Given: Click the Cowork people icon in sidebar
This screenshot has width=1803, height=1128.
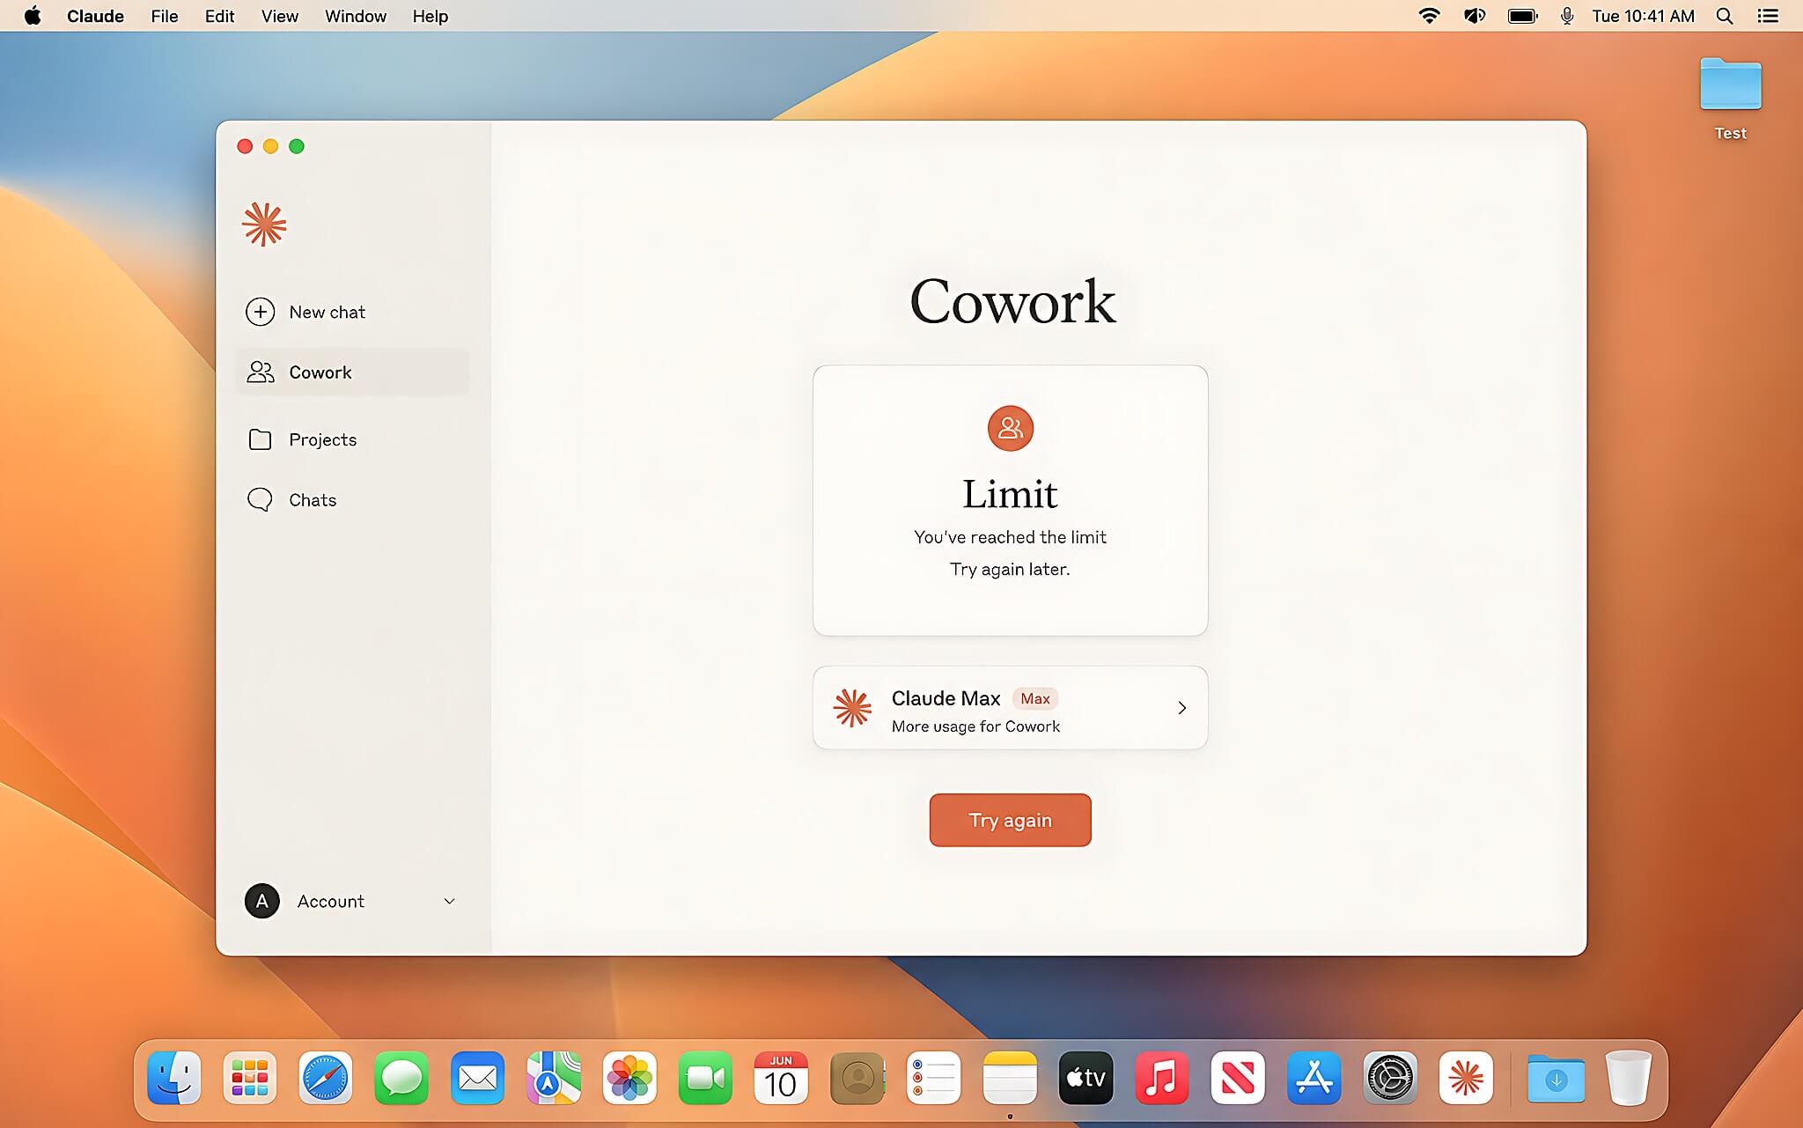Looking at the screenshot, I should tap(260, 372).
